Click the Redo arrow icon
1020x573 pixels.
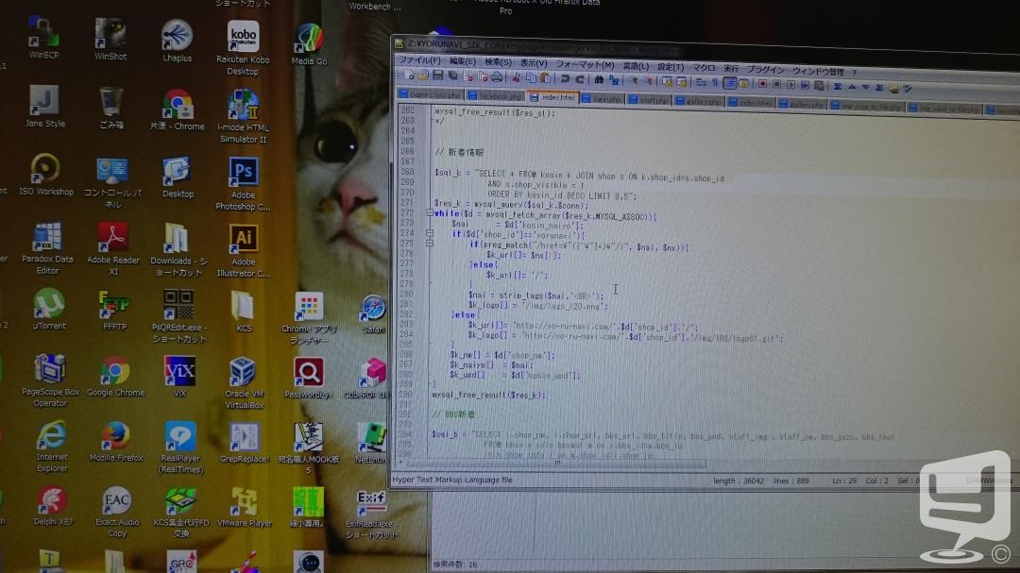pos(579,78)
